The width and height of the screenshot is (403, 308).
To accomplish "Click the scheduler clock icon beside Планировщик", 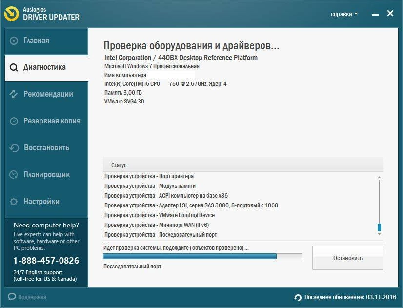I will (x=13, y=175).
